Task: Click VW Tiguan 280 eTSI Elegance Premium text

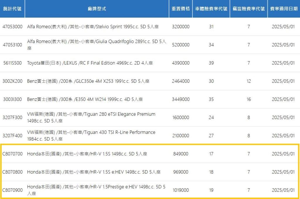Action: tap(91, 118)
